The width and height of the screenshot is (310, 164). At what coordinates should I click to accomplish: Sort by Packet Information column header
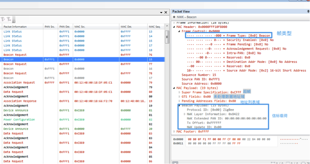coord(15,26)
